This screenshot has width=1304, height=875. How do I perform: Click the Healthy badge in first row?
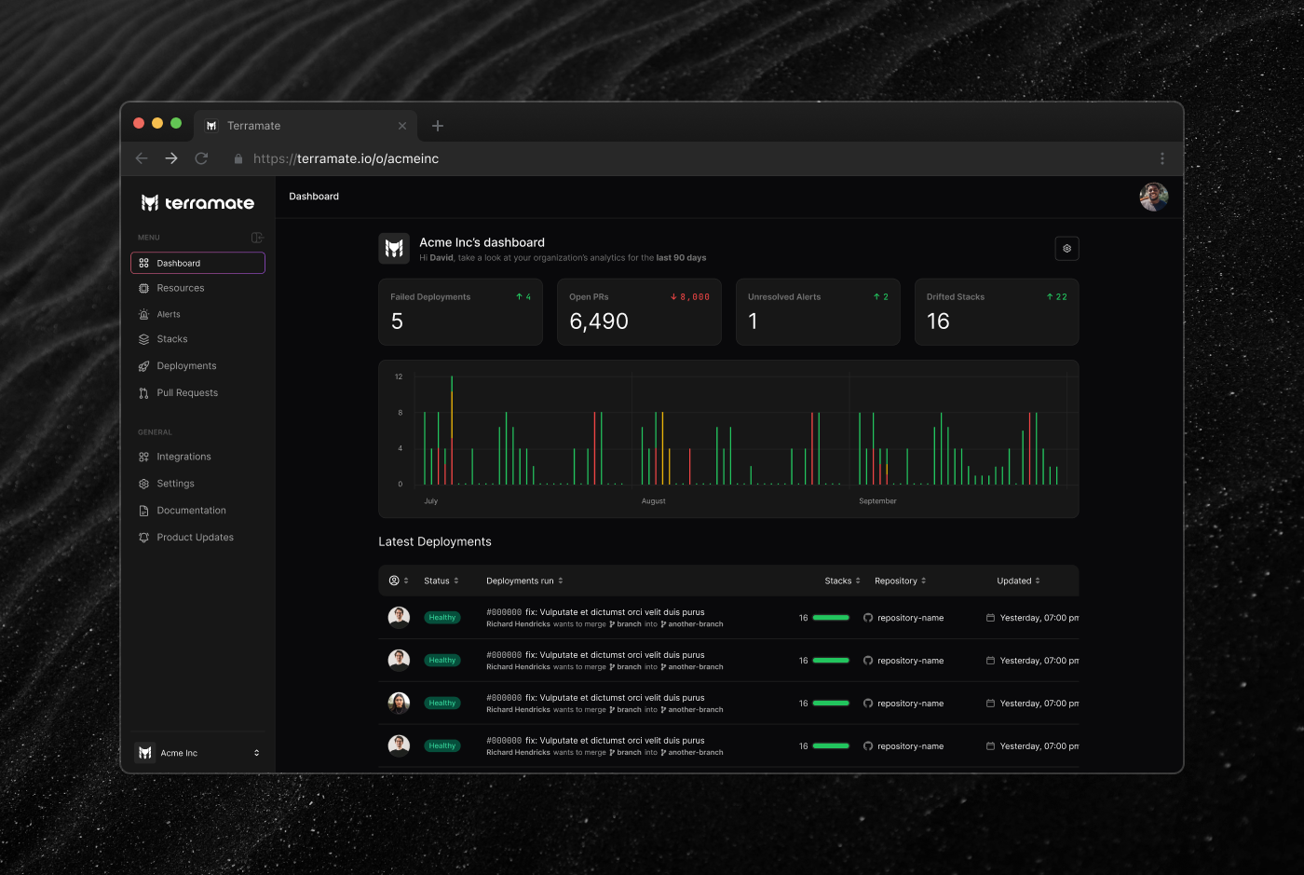pos(442,617)
